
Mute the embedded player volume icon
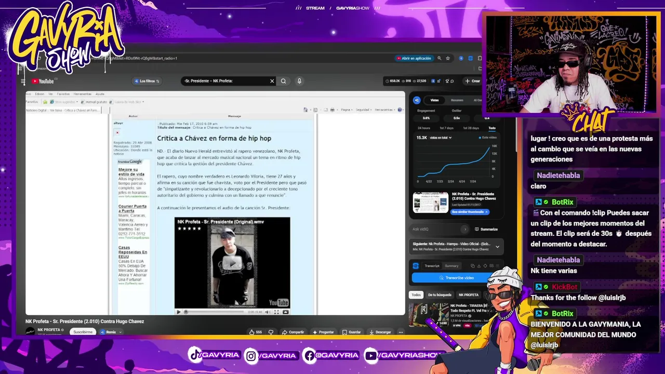[x=267, y=312]
